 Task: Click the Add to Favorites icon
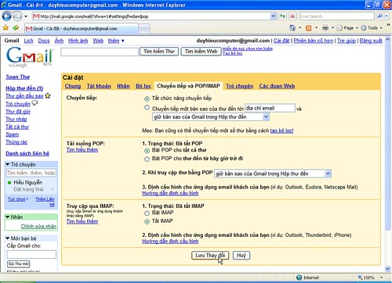16,27
